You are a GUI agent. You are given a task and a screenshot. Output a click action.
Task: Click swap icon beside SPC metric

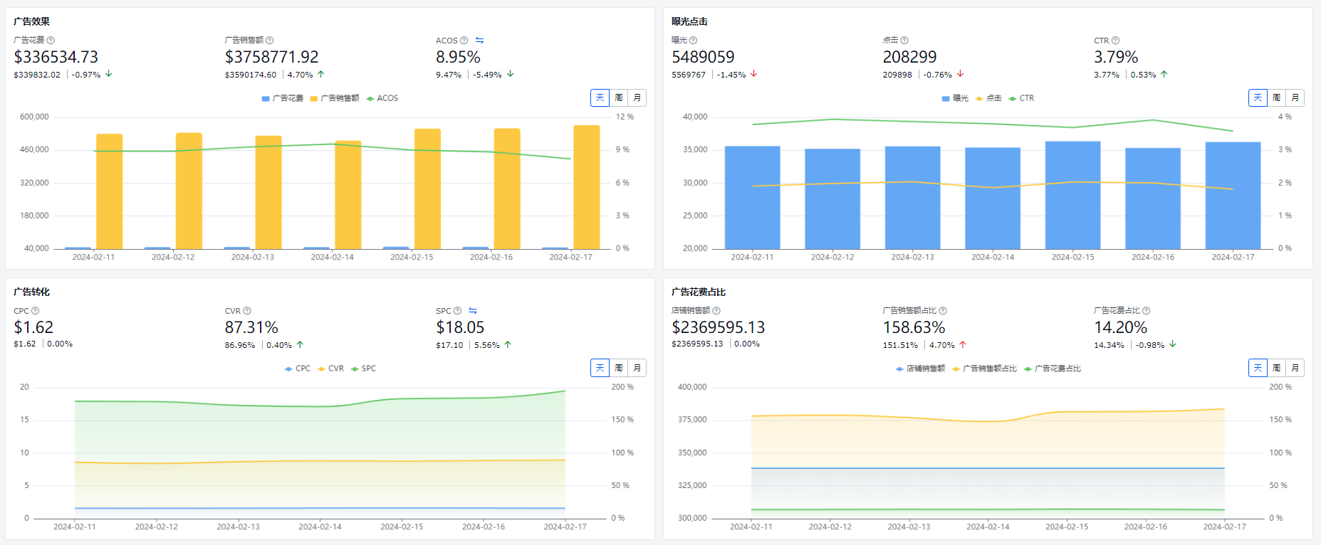pyautogui.click(x=473, y=311)
